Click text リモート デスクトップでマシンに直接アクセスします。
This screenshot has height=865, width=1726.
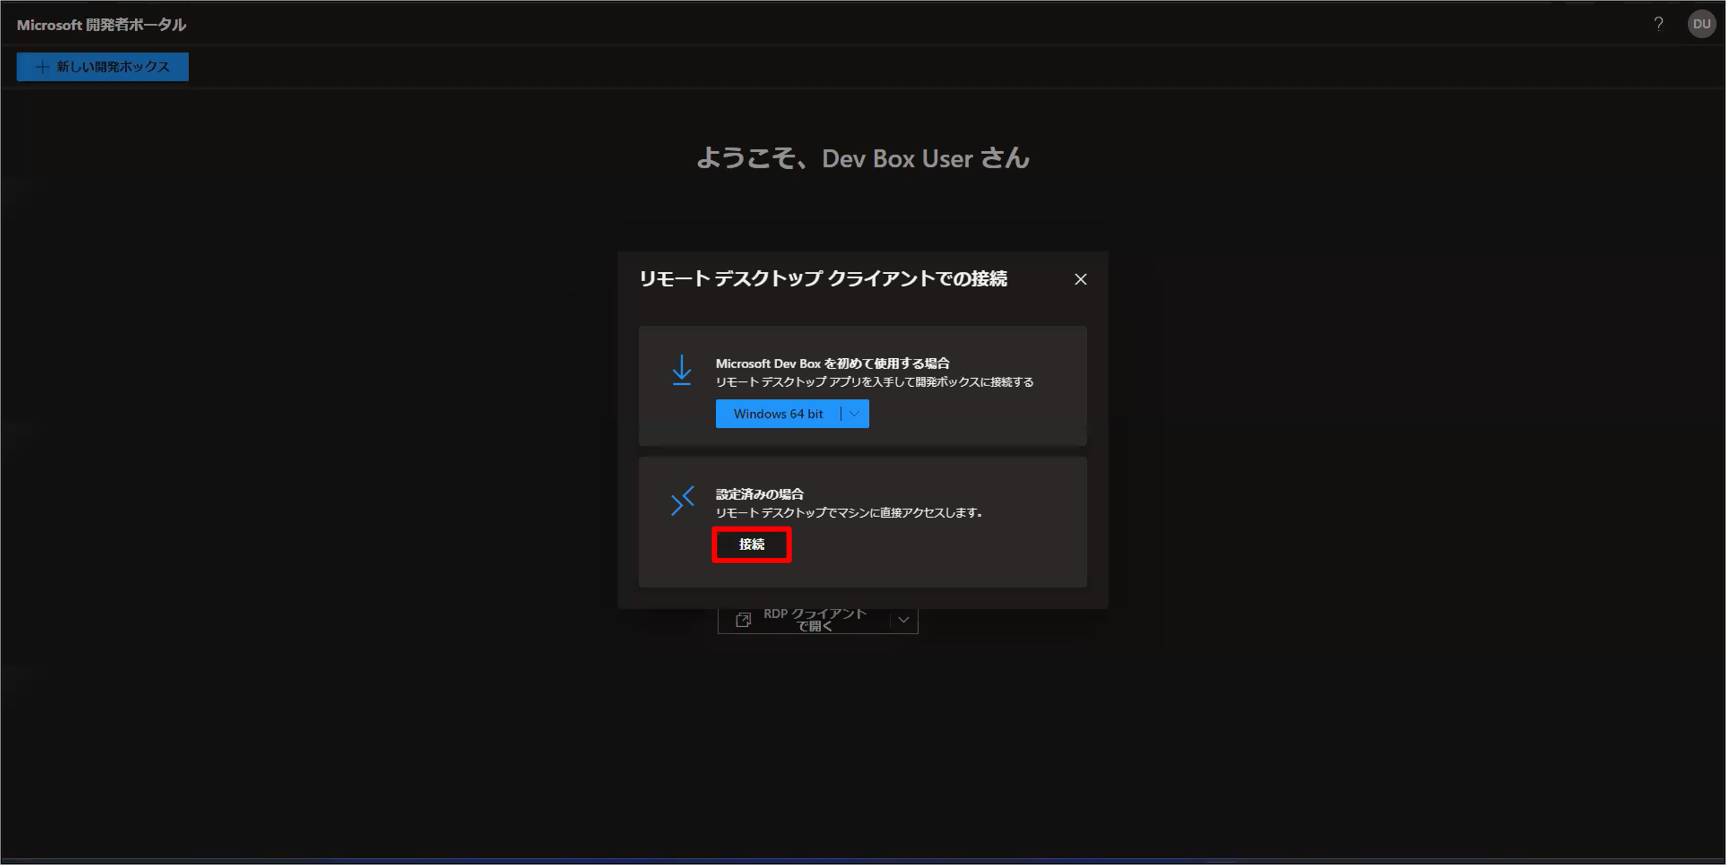click(x=849, y=513)
